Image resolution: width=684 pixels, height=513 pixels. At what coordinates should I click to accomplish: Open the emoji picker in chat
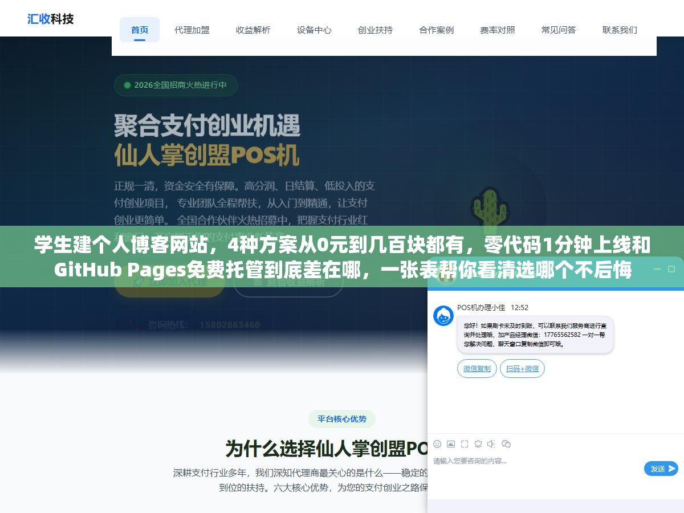pos(437,443)
